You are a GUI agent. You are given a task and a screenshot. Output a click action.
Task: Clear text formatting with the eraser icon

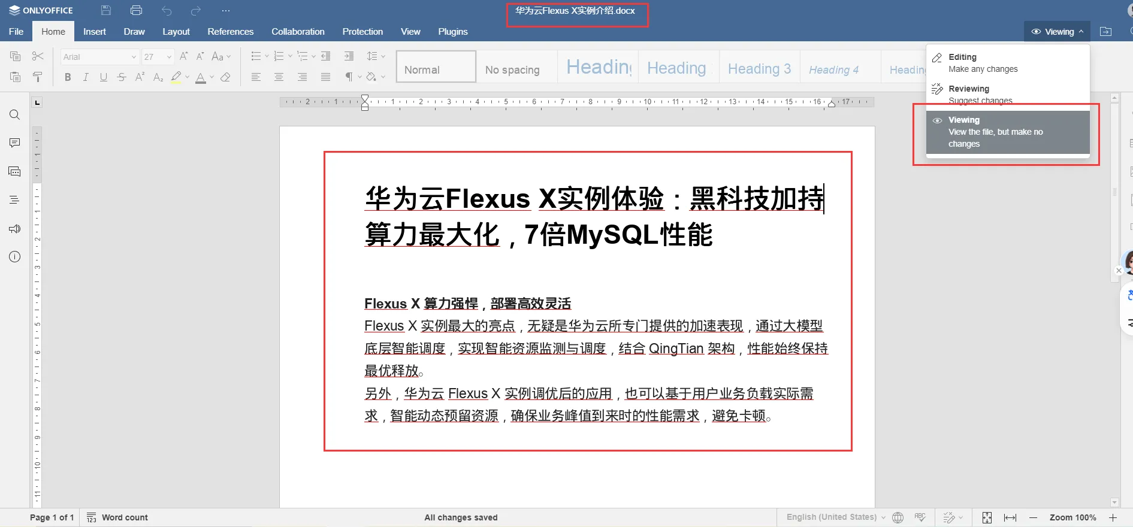point(225,77)
